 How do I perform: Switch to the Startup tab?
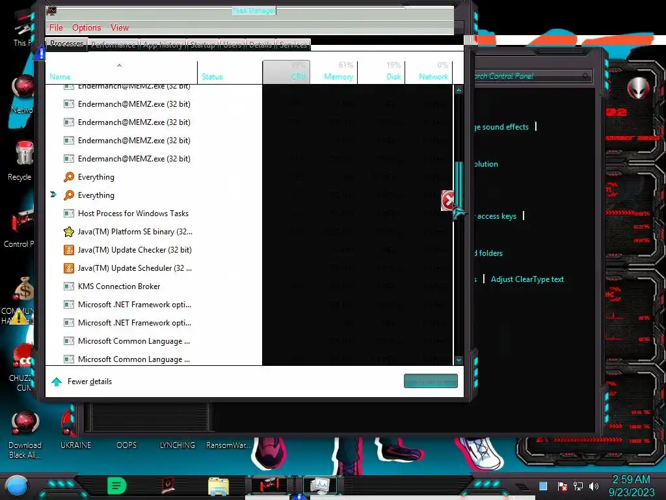(203, 45)
